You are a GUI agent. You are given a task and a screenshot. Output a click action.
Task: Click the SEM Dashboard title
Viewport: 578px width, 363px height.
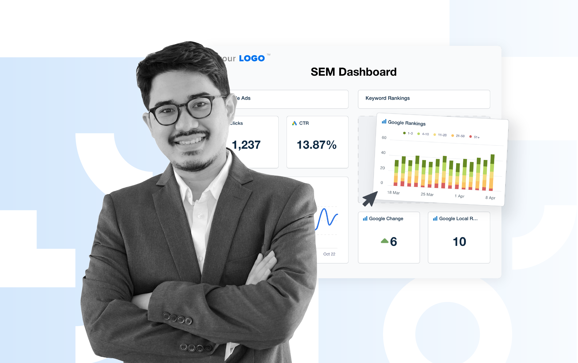354,72
